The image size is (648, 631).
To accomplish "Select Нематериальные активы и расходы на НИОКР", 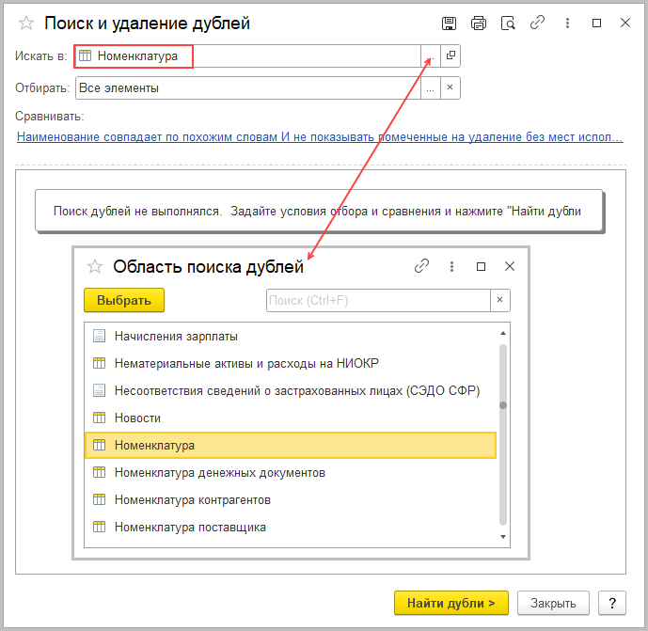I will coord(290,363).
